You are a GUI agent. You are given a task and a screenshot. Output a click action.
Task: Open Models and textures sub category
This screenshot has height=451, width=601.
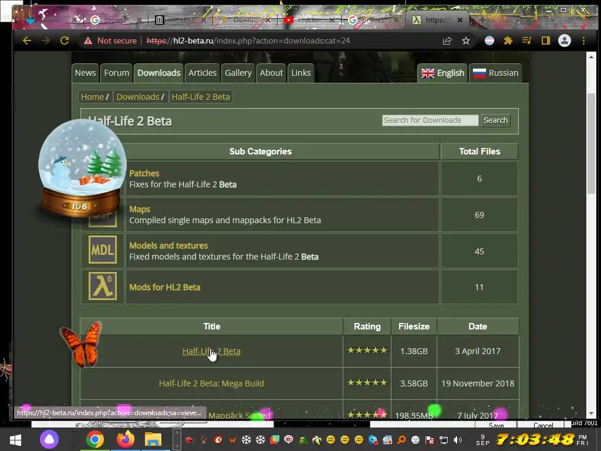(x=168, y=246)
